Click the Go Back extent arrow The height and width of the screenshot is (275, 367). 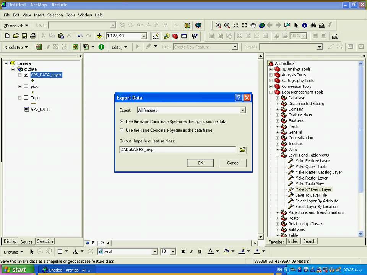[x=270, y=25]
